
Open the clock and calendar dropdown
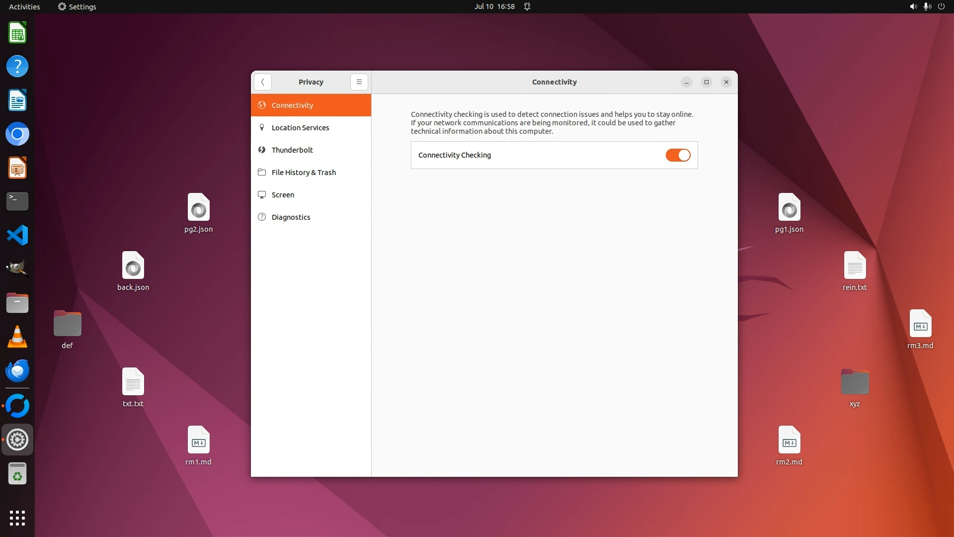[x=494, y=6]
